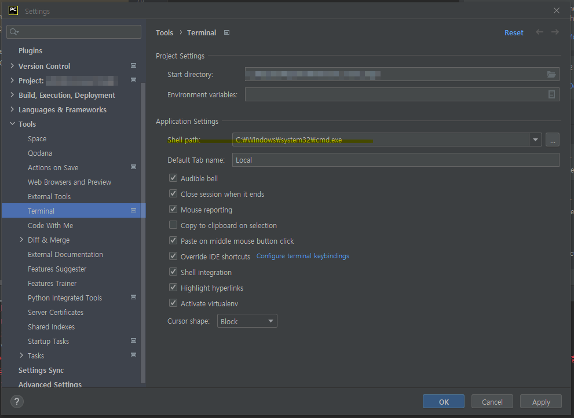Click project-level icon beside Actions on Save
This screenshot has height=418, width=574.
click(x=134, y=167)
